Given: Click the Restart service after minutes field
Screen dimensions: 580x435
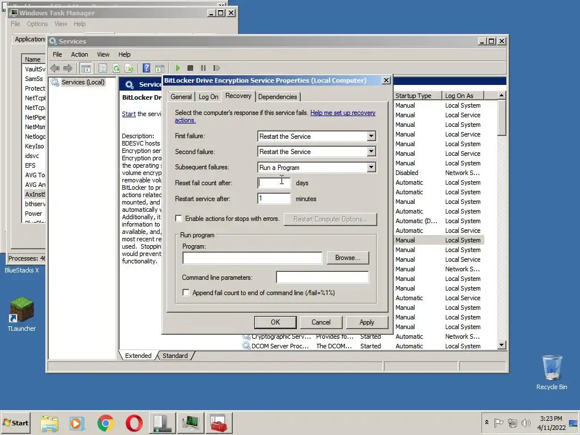Looking at the screenshot, I should point(274,199).
